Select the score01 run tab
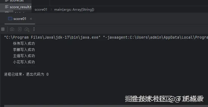Viewport: 208px width, 107px height. point(20,19)
